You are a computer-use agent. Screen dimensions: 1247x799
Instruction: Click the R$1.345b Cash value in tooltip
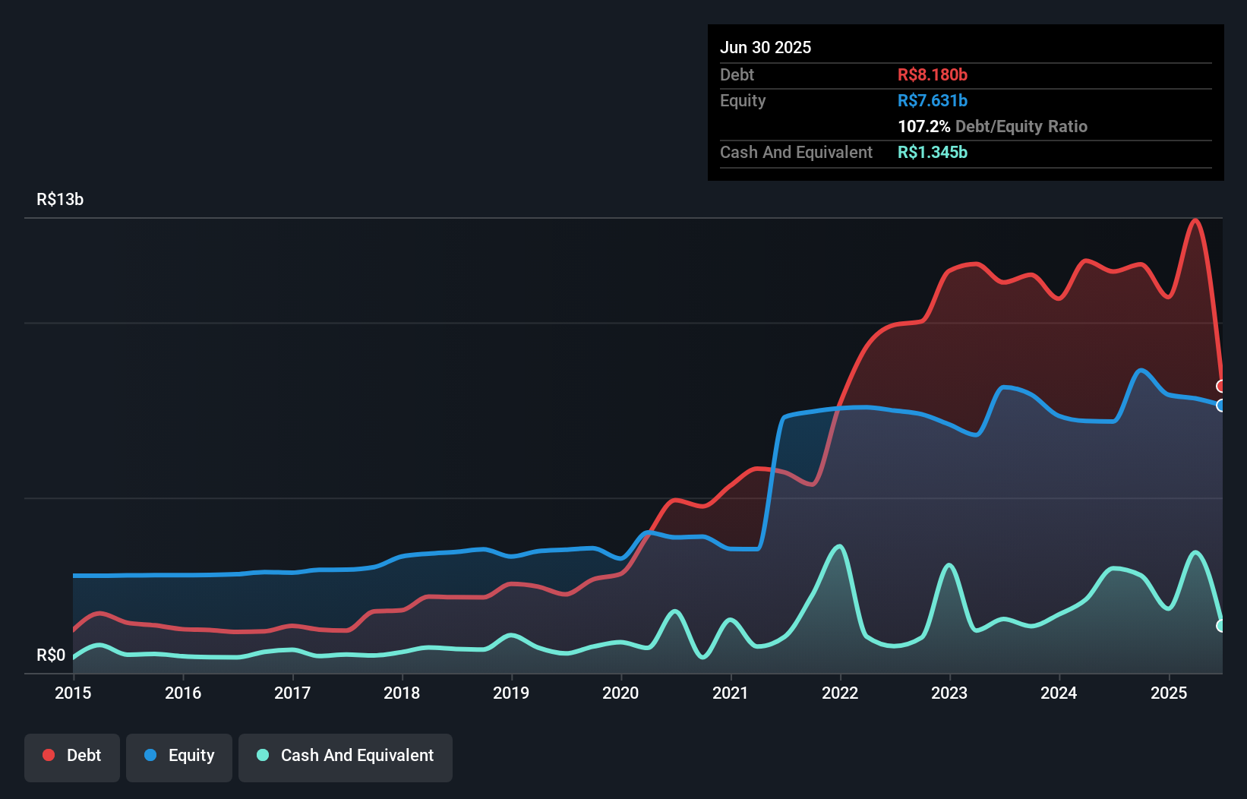tap(933, 152)
